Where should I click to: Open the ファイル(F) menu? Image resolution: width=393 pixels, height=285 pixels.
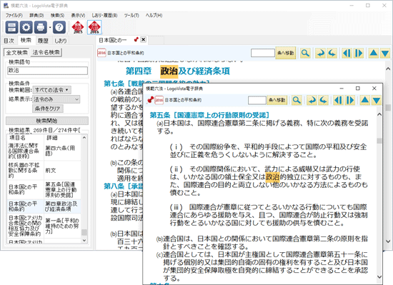[14, 15]
